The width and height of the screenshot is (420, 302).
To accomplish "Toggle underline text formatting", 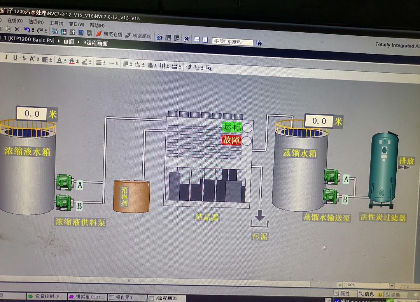I will (15, 57).
